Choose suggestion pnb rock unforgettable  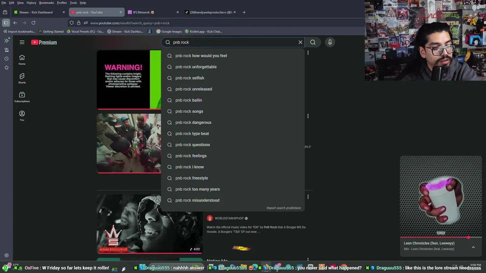pos(233,67)
